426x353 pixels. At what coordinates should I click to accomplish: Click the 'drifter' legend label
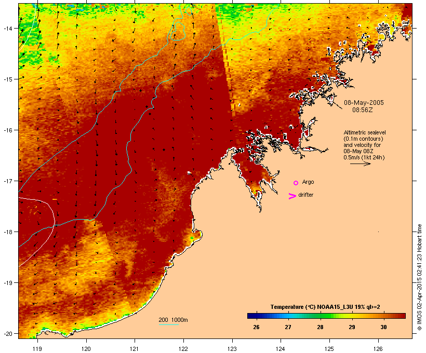305,195
